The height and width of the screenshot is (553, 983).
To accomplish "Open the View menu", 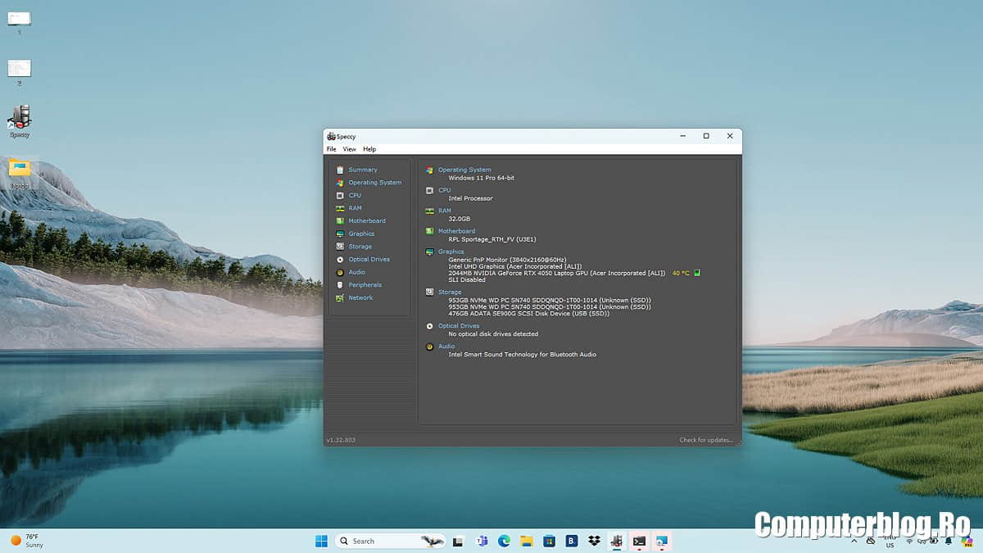I will (x=349, y=149).
